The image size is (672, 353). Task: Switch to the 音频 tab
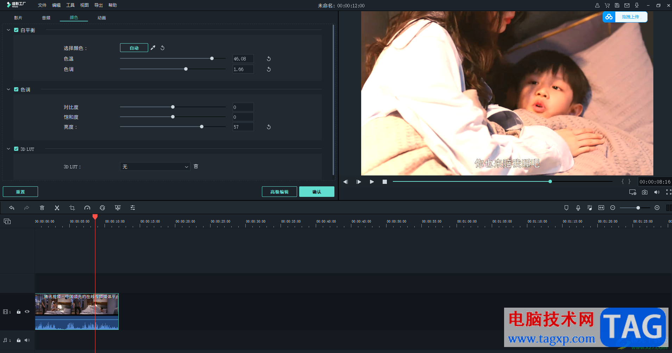(x=46, y=18)
